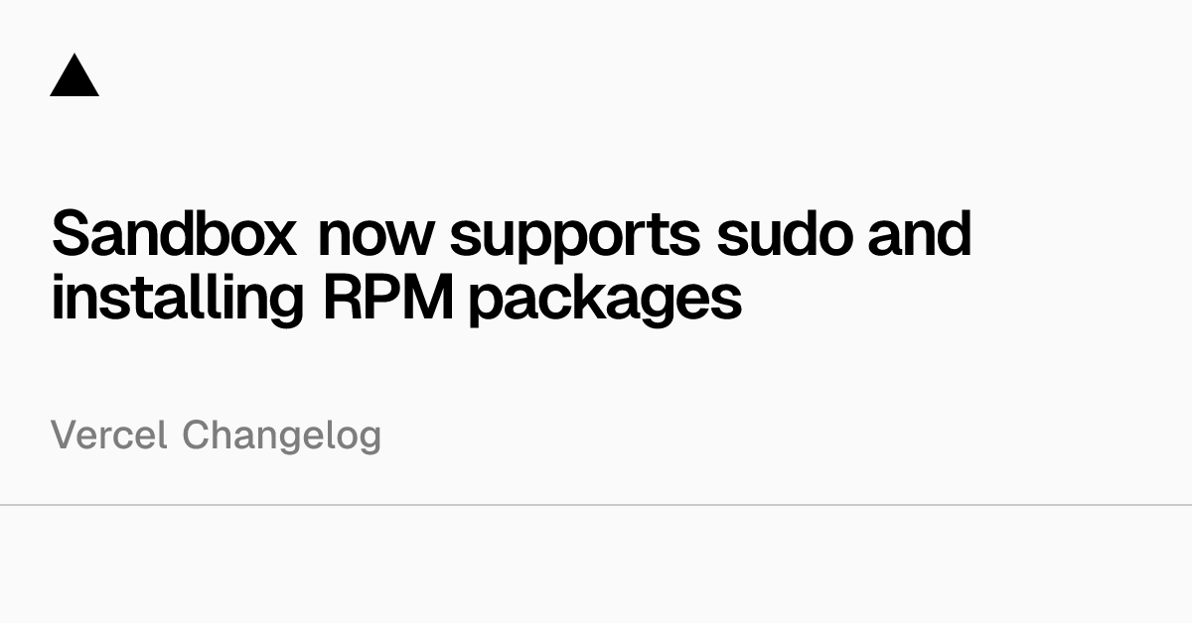
Task: Select the word "now" in the title
Action: coord(376,234)
